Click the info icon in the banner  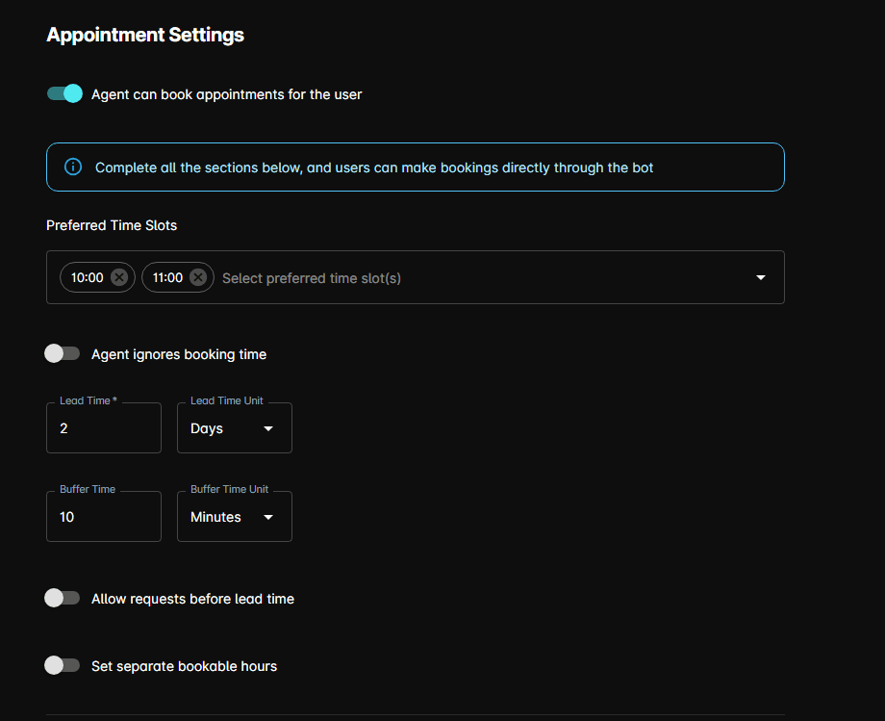pyautogui.click(x=73, y=167)
